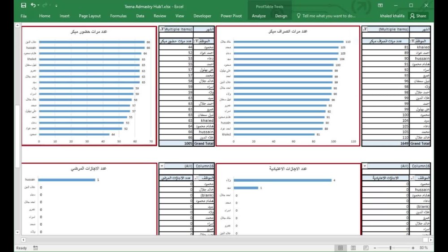
Task: Click the vertical scroll down arrow
Action: 17,232
